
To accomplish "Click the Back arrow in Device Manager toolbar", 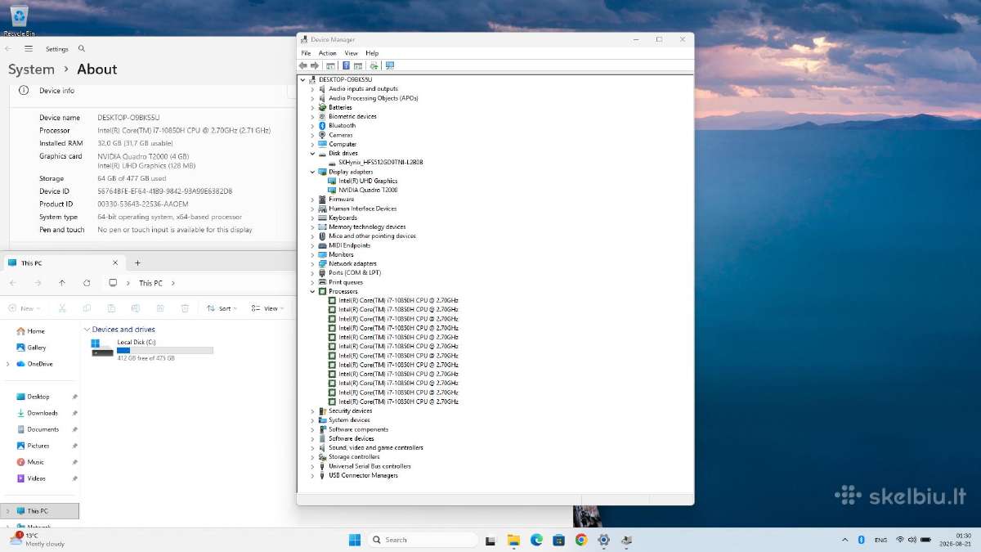I will [303, 65].
